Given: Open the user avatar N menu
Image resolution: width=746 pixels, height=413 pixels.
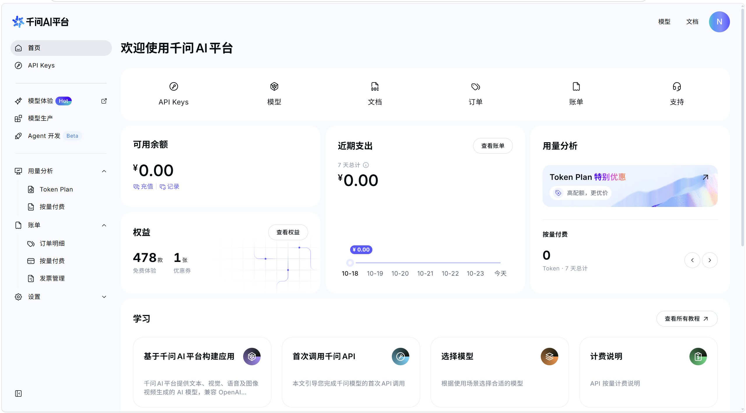Looking at the screenshot, I should 719,22.
